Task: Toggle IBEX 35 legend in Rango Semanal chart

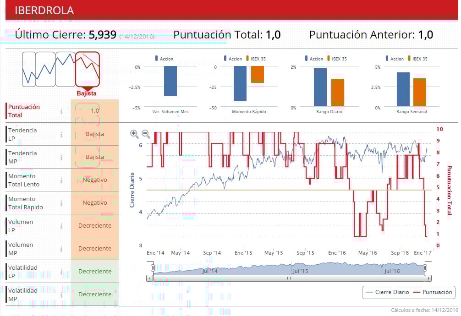Action: click(x=417, y=59)
